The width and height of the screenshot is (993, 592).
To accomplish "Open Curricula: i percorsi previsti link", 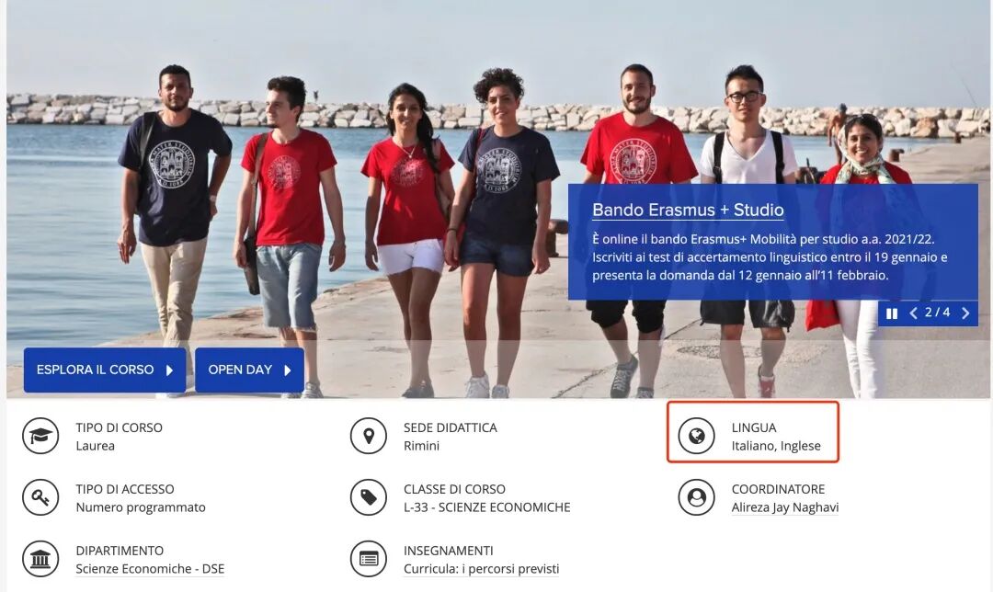I will (x=481, y=569).
